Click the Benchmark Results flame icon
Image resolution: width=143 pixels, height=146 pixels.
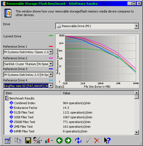coord(7,98)
